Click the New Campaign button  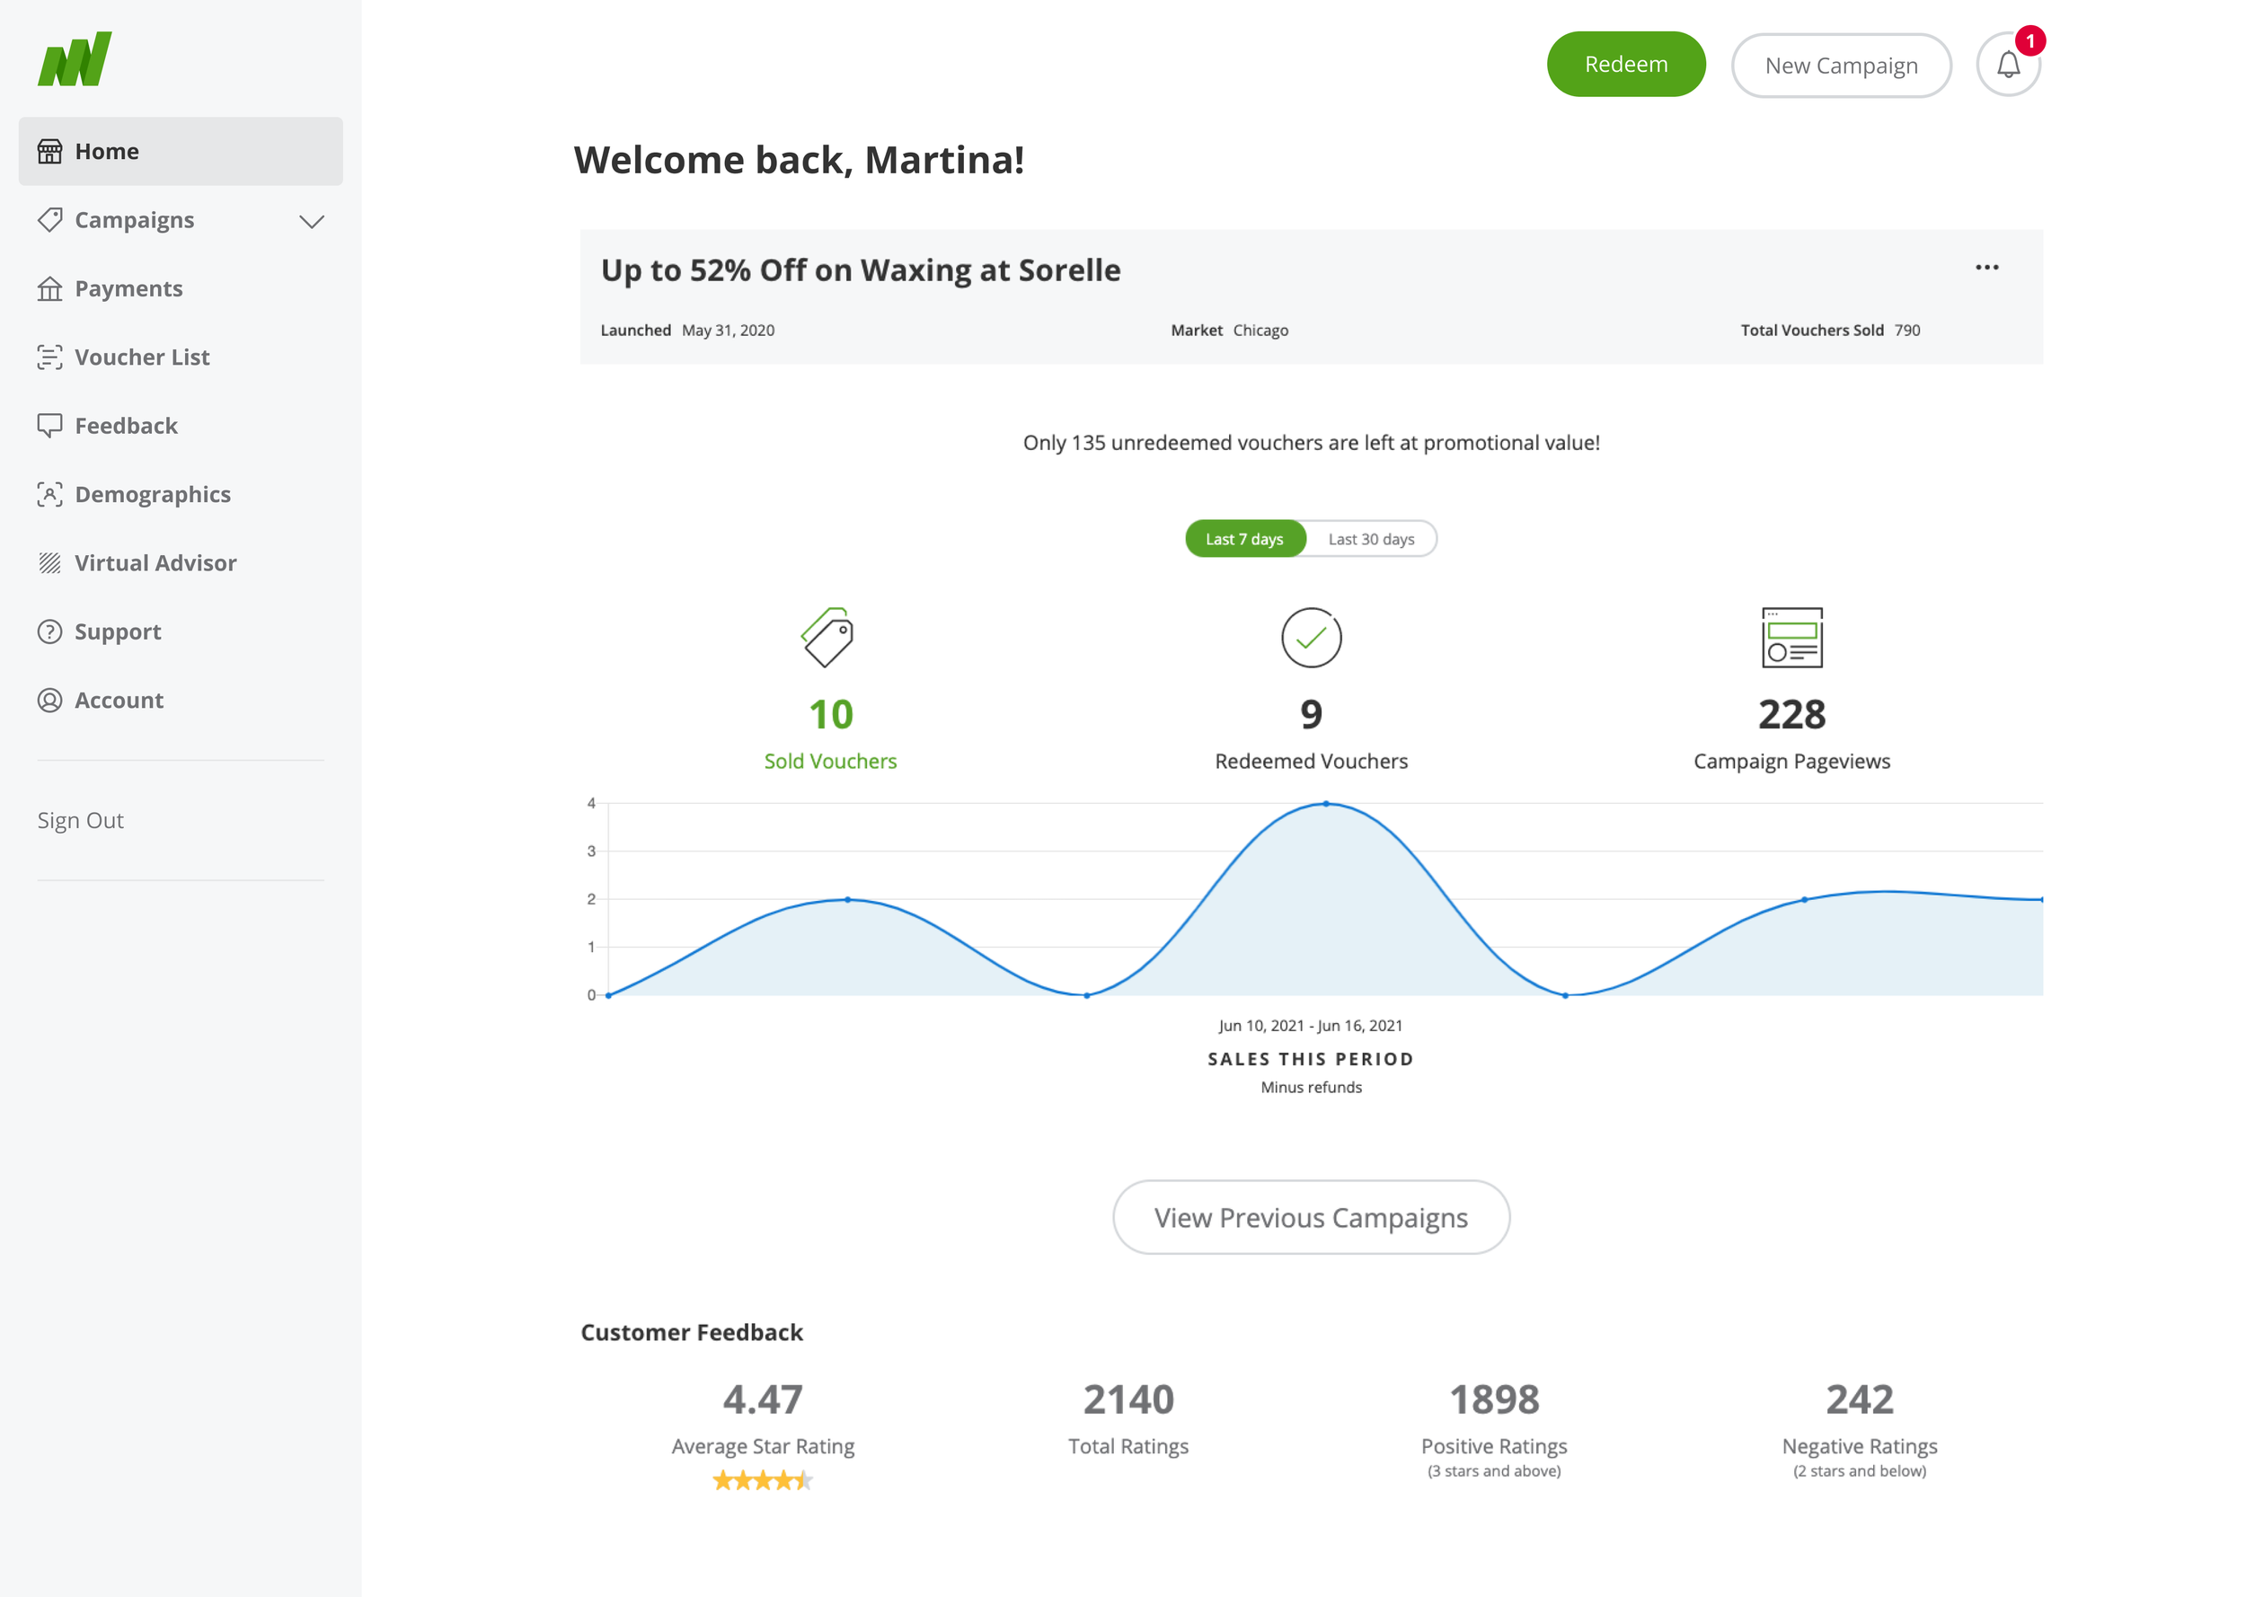pyautogui.click(x=1840, y=66)
